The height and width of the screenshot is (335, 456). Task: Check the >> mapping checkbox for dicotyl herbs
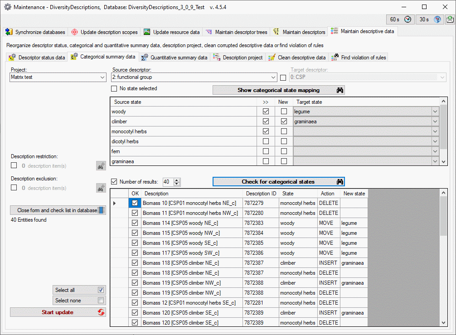(x=266, y=141)
